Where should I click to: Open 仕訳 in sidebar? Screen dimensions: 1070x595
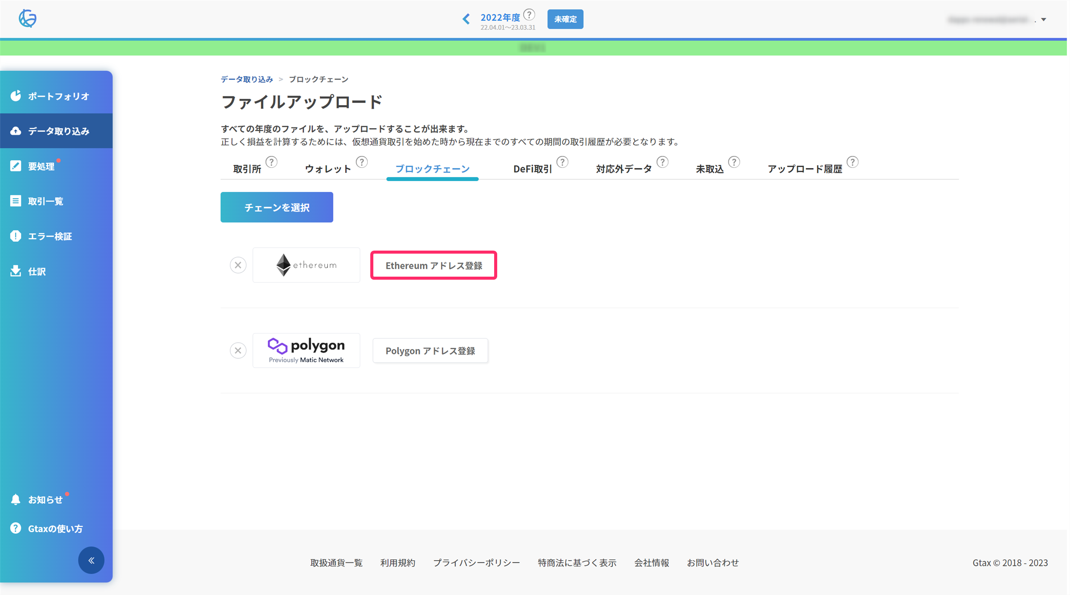[x=56, y=271]
